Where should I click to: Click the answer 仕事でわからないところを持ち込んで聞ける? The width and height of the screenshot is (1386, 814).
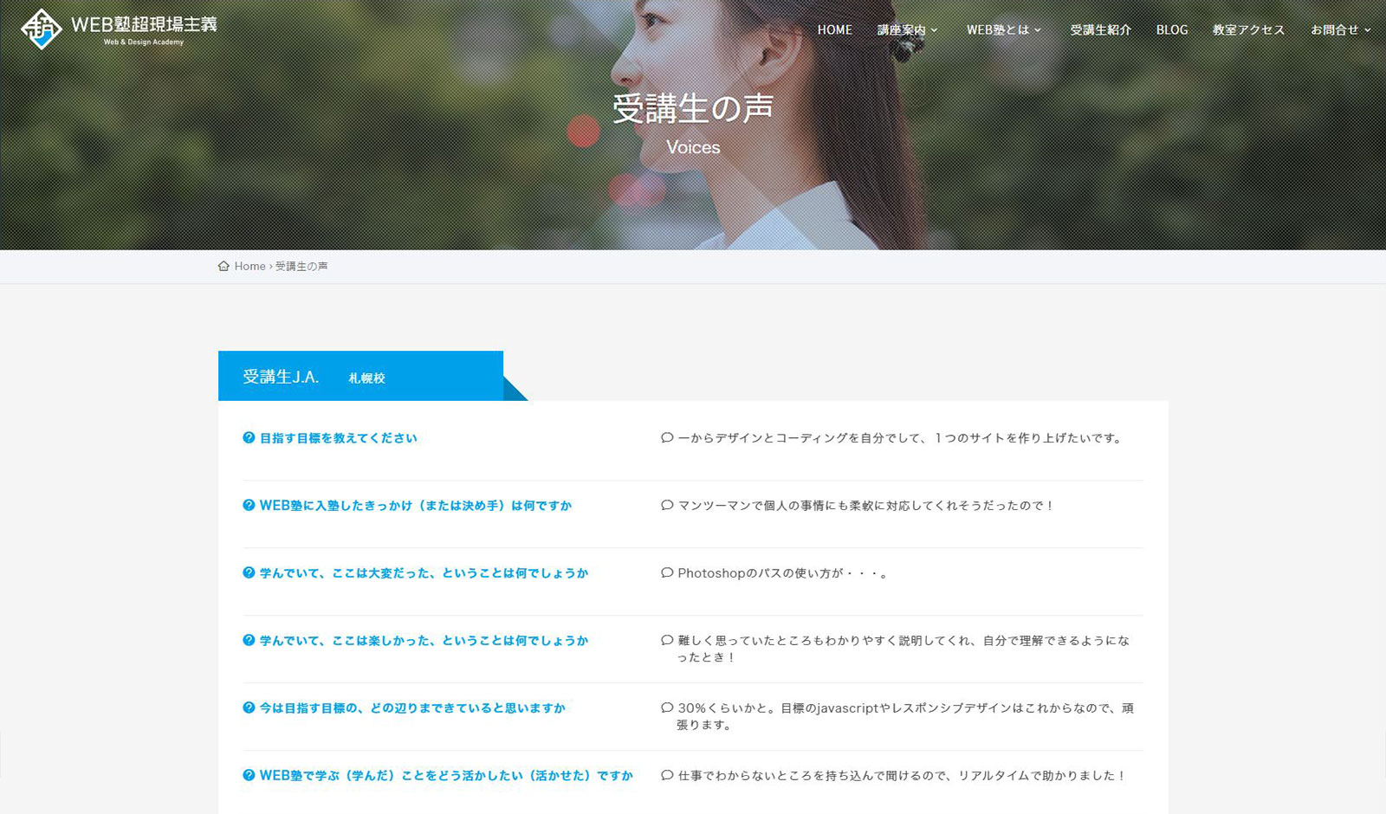coord(902,776)
